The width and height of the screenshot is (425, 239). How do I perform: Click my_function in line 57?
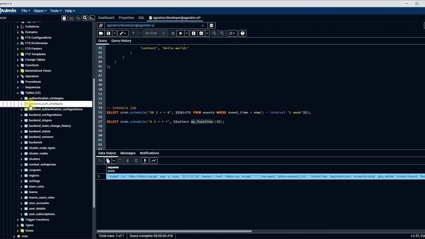point(202,121)
